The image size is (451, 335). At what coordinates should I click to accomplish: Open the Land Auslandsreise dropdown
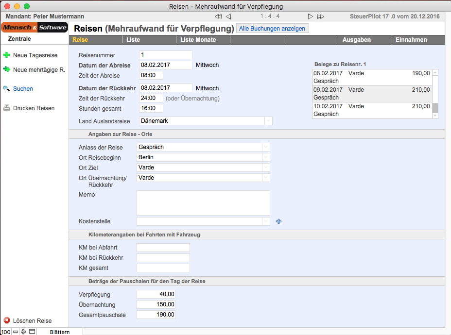tap(268, 121)
